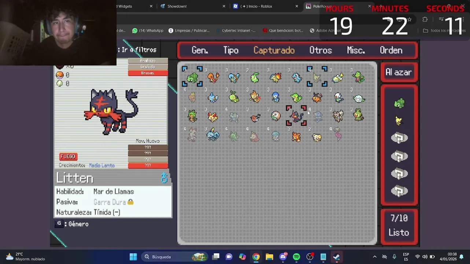Open the Tipo filter dropdown
Image resolution: width=470 pixels, height=264 pixels.
[231, 51]
